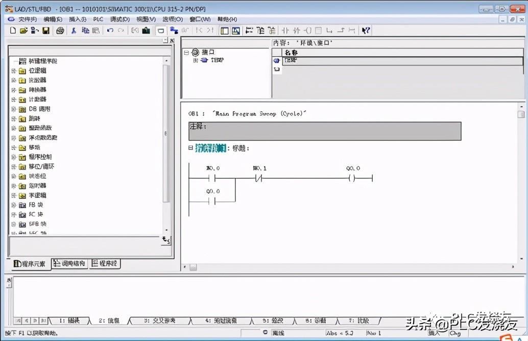Viewport: 528px width, 341px height.
Task: Open the 4: 地址信息 output tab
Action: (x=221, y=321)
